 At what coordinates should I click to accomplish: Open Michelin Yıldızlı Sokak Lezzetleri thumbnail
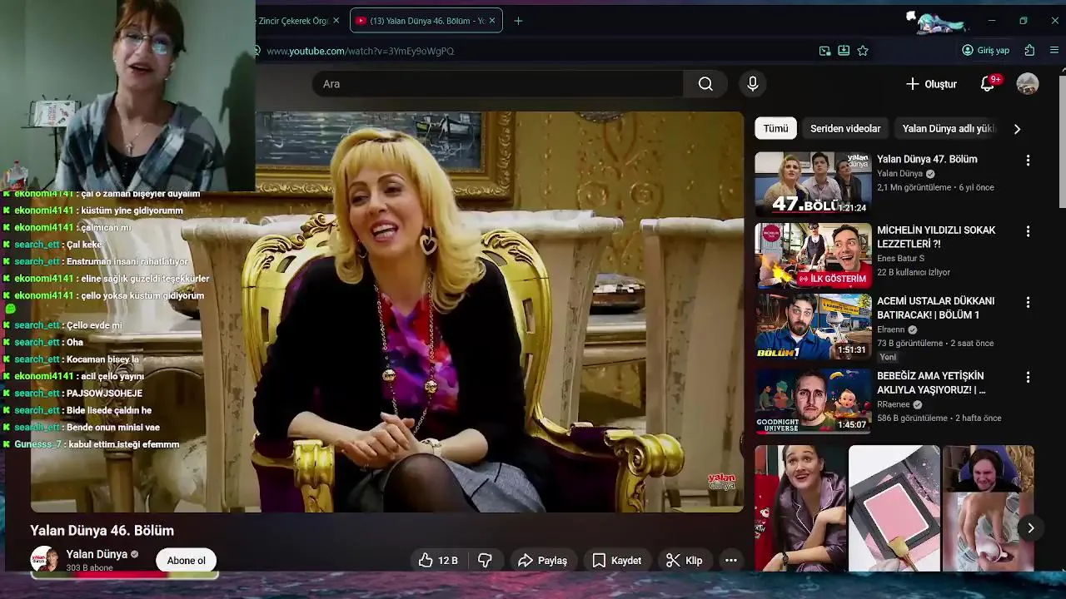813,255
